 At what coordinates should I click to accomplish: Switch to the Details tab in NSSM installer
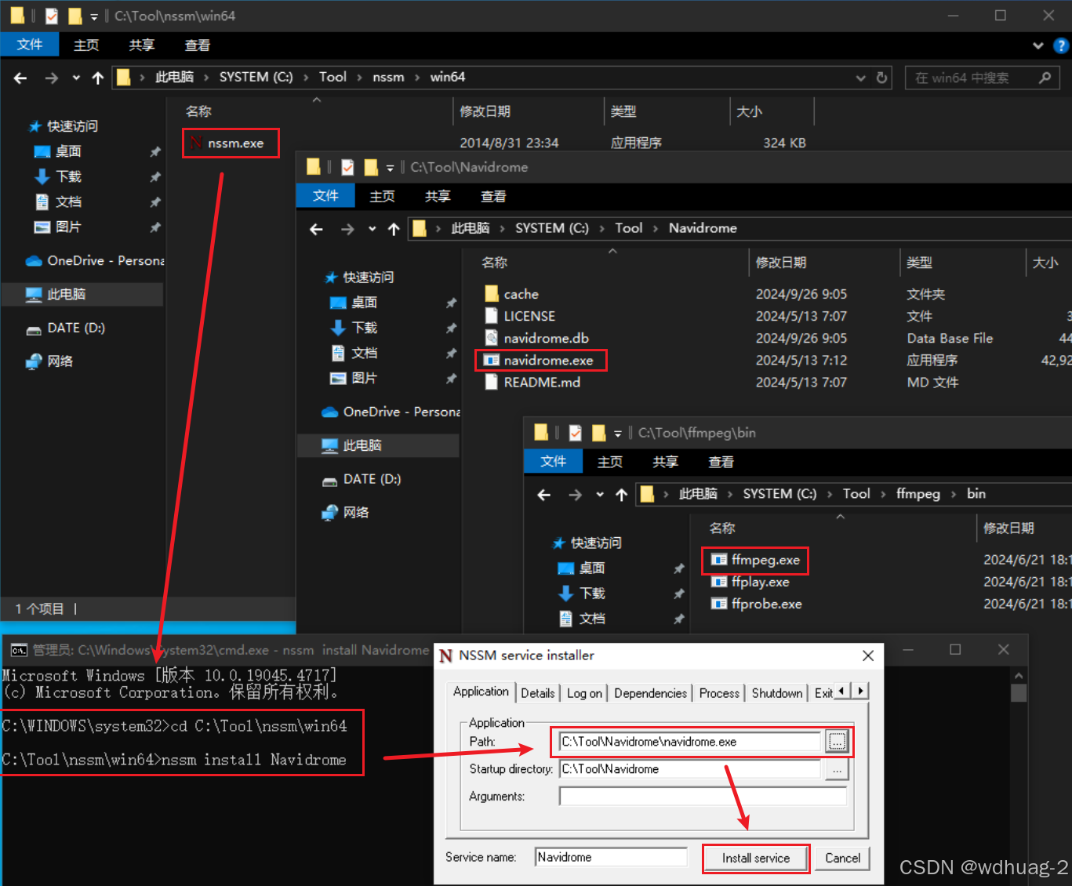(537, 693)
